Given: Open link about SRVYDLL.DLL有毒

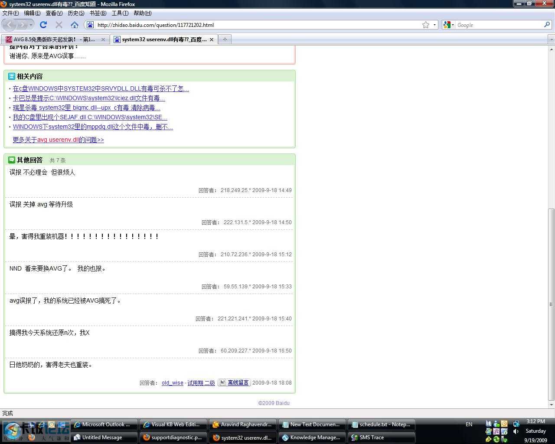Looking at the screenshot, I should pos(101,88).
